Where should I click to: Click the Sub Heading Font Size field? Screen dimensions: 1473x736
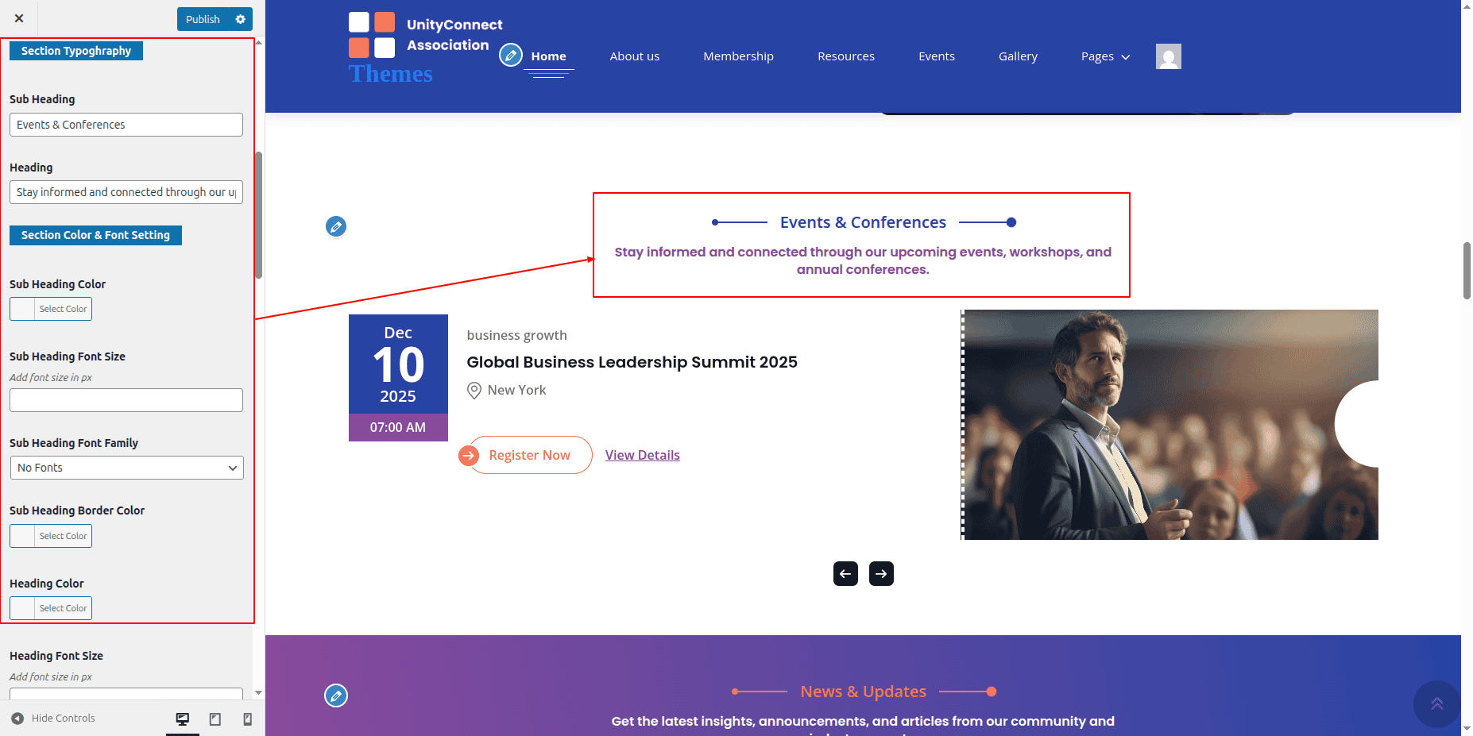[126, 400]
